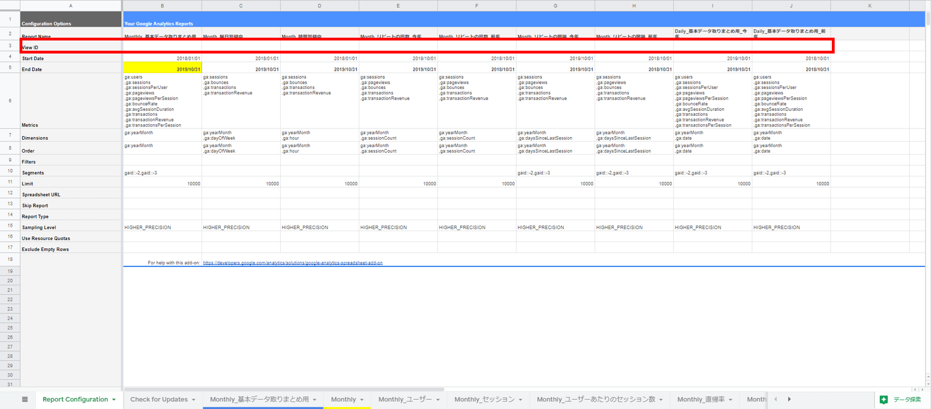This screenshot has height=409, width=931.
Task: Switch to Monthly_ユーザーあたりのセッション数 tab
Action: [595, 399]
